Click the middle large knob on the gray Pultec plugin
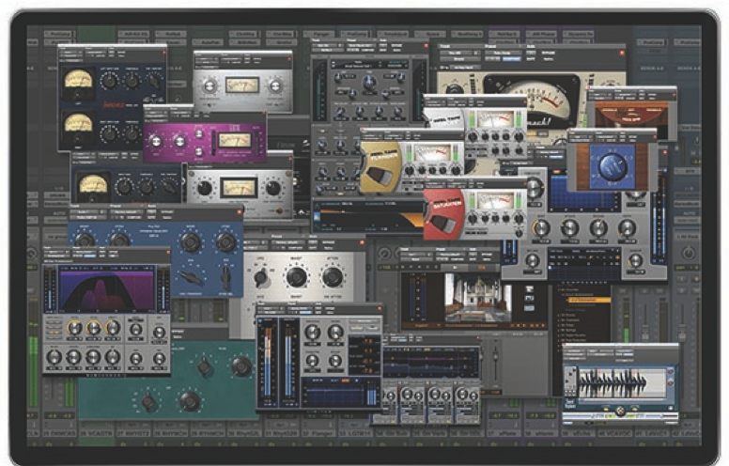Viewport: 729px width, 466px height. coord(297,277)
